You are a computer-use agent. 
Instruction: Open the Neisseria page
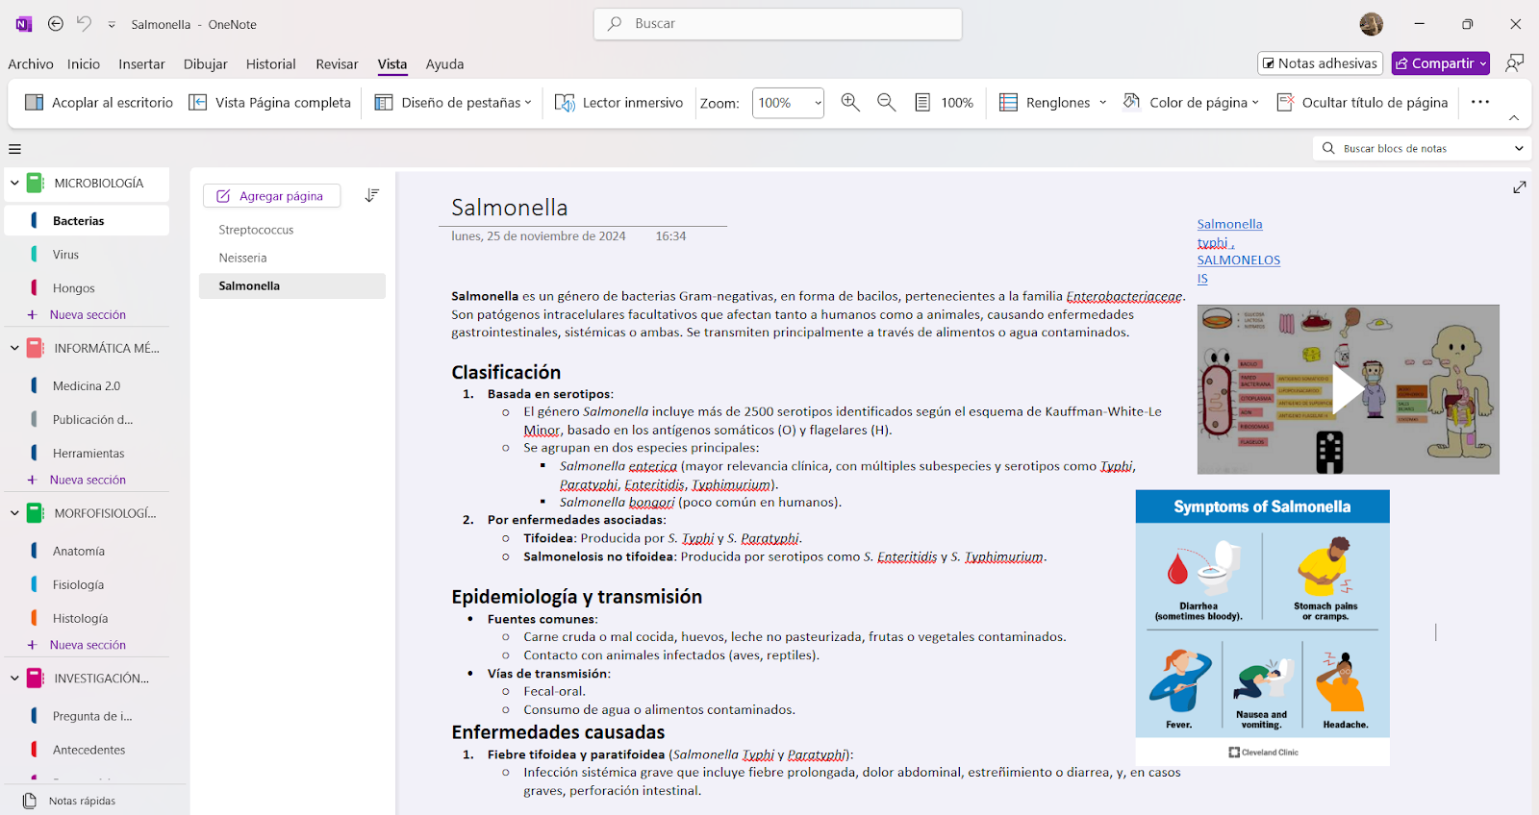(x=292, y=258)
